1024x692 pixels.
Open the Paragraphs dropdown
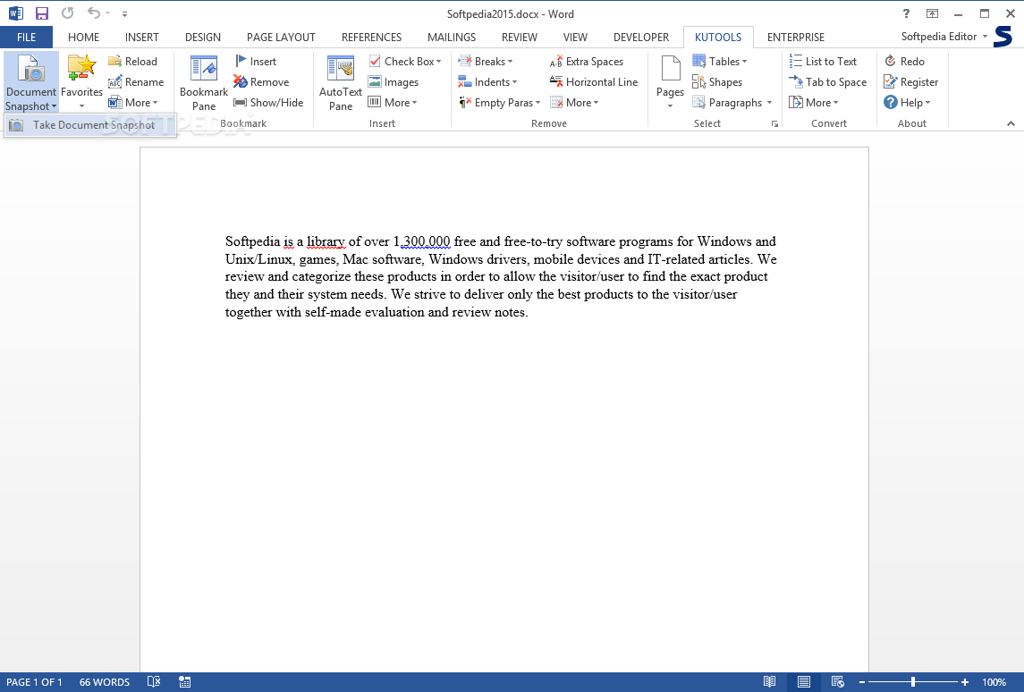[769, 103]
